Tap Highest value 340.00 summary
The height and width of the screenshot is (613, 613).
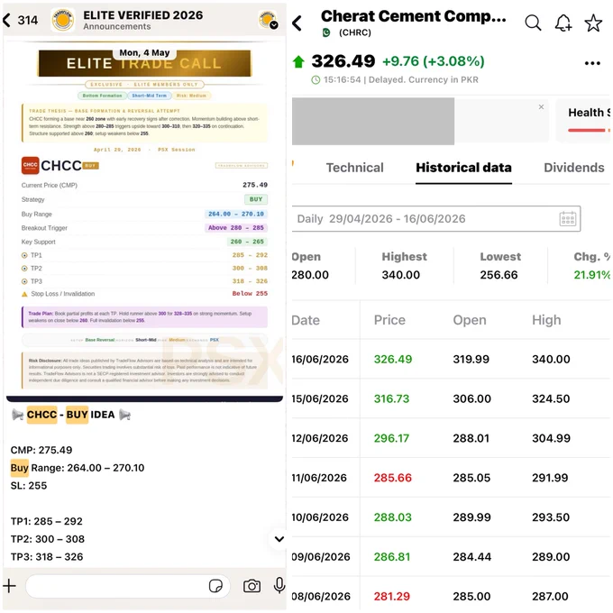401,275
